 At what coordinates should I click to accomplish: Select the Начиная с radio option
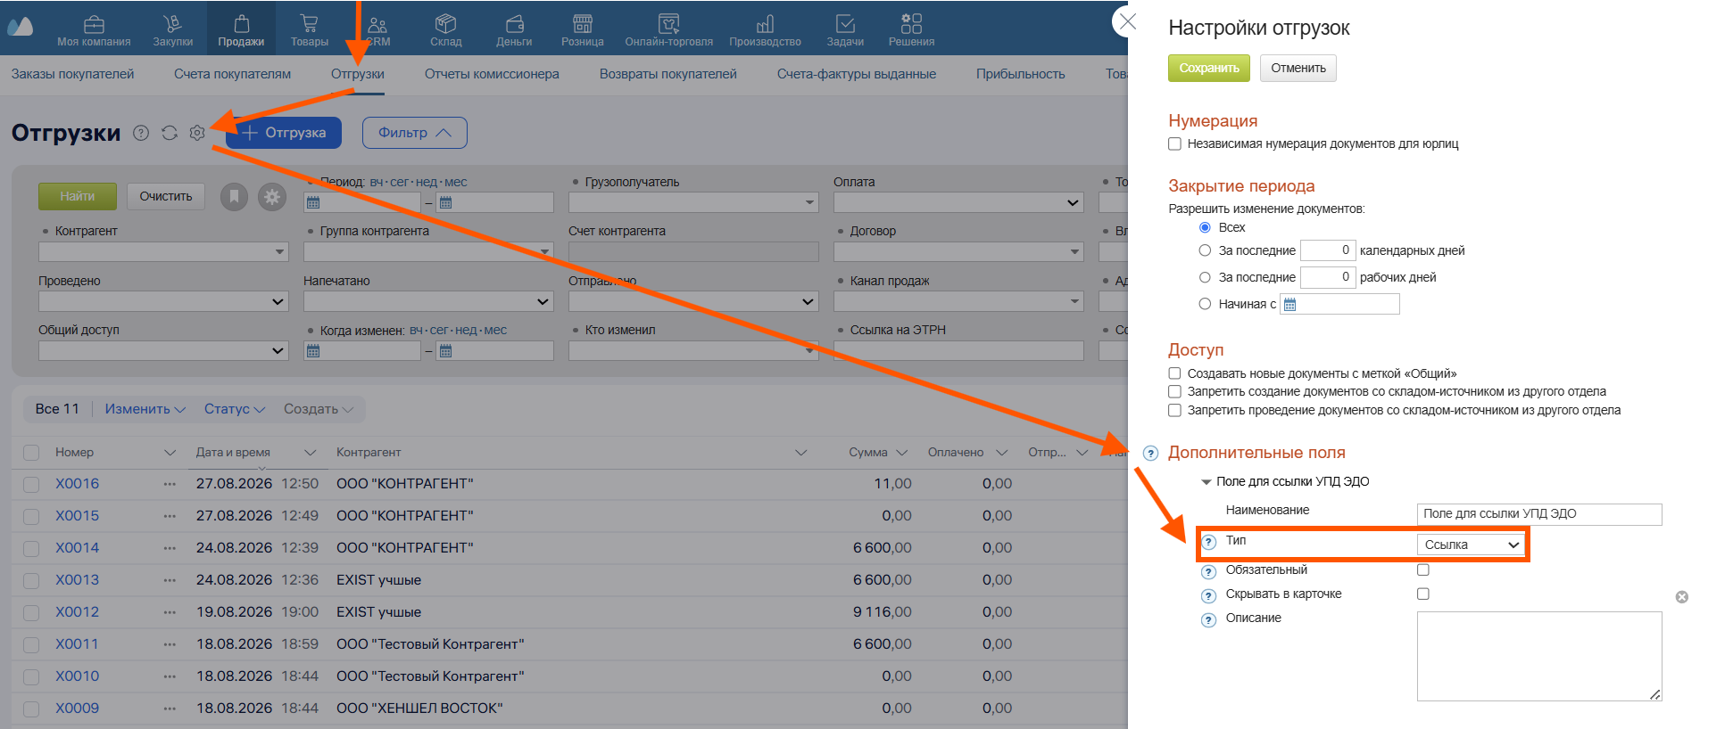pyautogui.click(x=1205, y=304)
